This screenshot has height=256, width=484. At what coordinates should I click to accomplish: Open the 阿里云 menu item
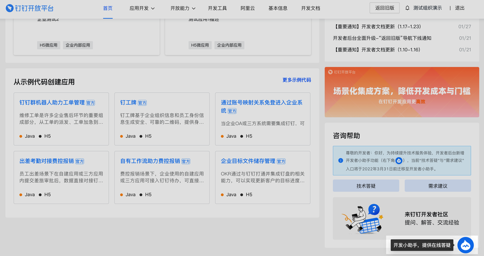pyautogui.click(x=248, y=8)
